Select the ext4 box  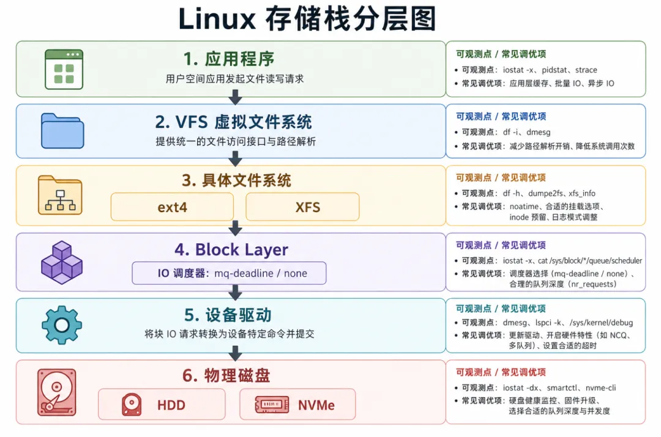tap(172, 207)
